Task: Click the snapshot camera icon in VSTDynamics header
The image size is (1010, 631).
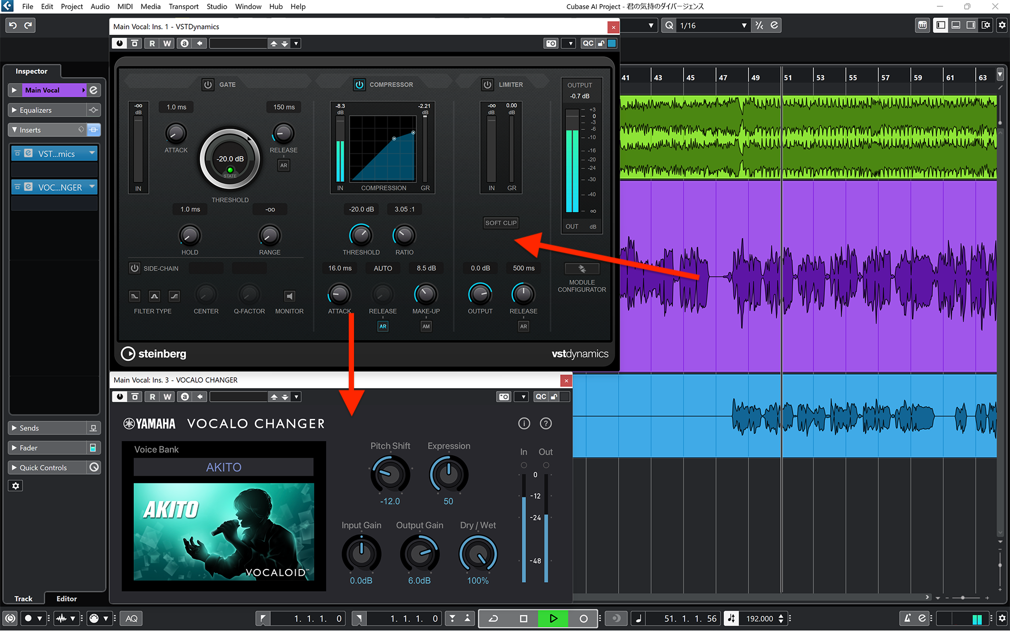Action: [x=551, y=43]
